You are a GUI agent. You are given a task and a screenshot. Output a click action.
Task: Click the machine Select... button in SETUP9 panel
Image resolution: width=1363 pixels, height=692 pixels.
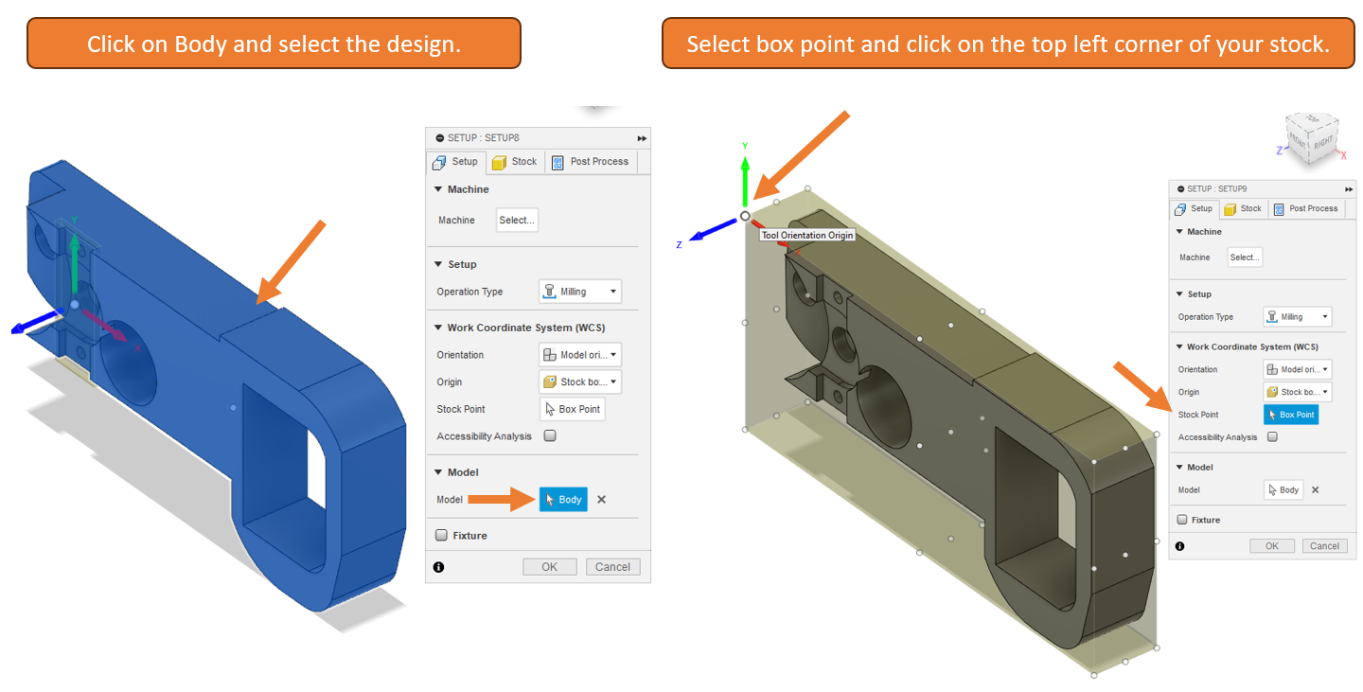coord(1245,257)
